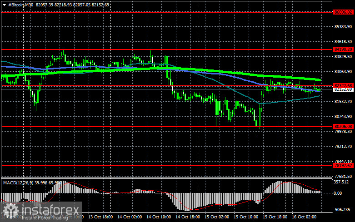
Task: Select the 78197.67 support level label
Action: tap(343, 166)
